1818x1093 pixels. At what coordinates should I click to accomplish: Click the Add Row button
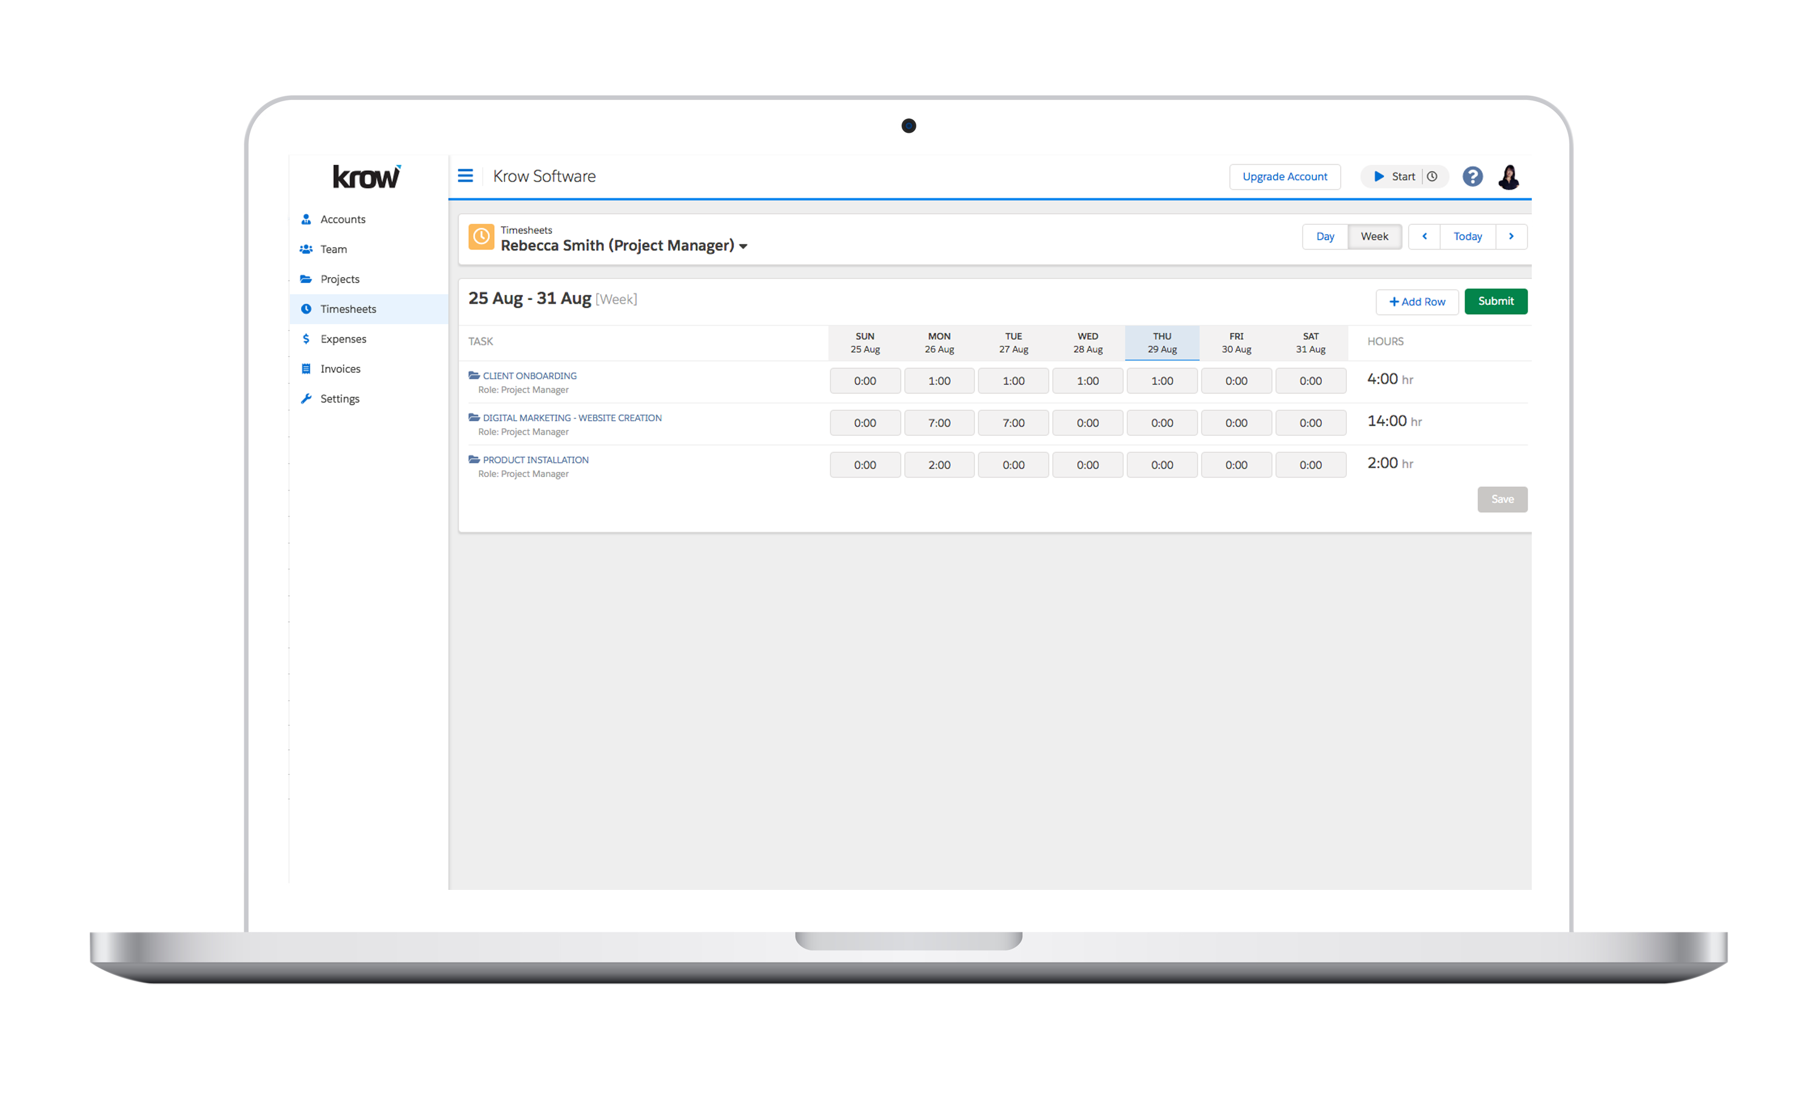[x=1417, y=302]
